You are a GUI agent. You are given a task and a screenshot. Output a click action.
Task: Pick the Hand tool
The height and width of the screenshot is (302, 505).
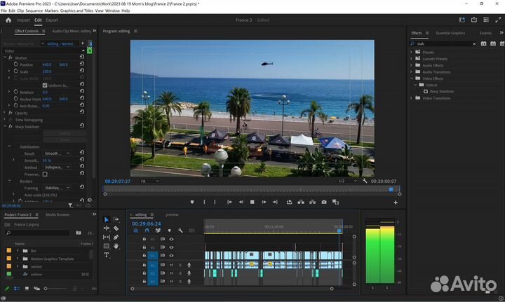tap(116, 246)
